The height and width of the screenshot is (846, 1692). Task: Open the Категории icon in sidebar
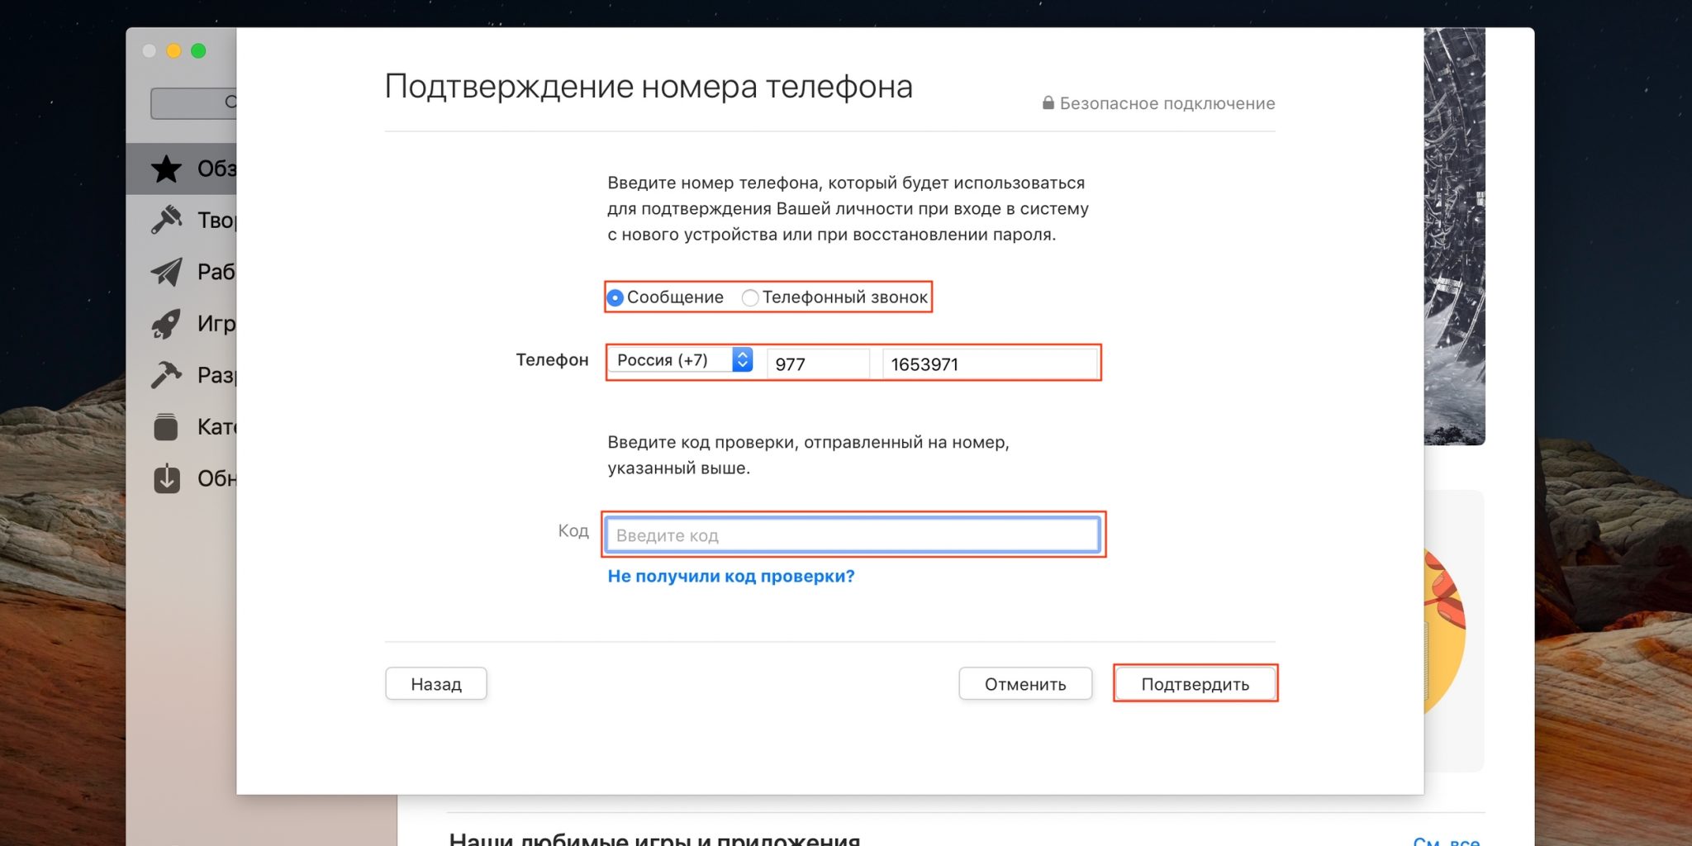(166, 427)
